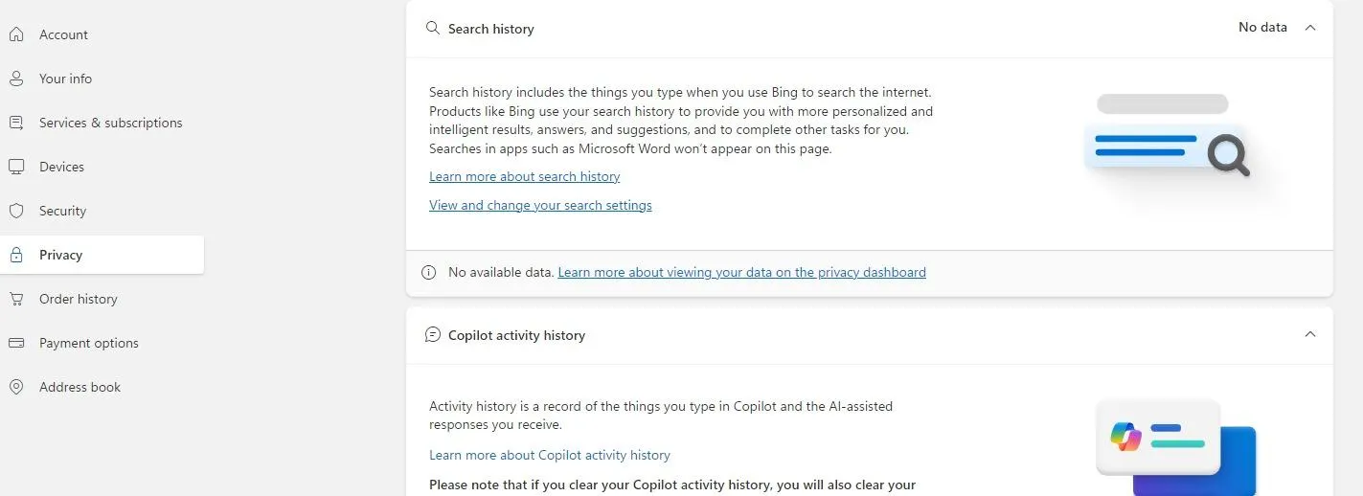1363x496 pixels.
Task: Click the Devices monitor icon
Action: (x=16, y=167)
